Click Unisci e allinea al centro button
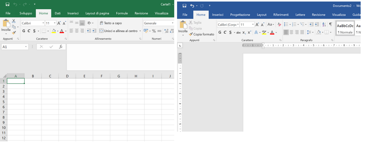Viewport: 365px width, 142px height. click(118, 31)
